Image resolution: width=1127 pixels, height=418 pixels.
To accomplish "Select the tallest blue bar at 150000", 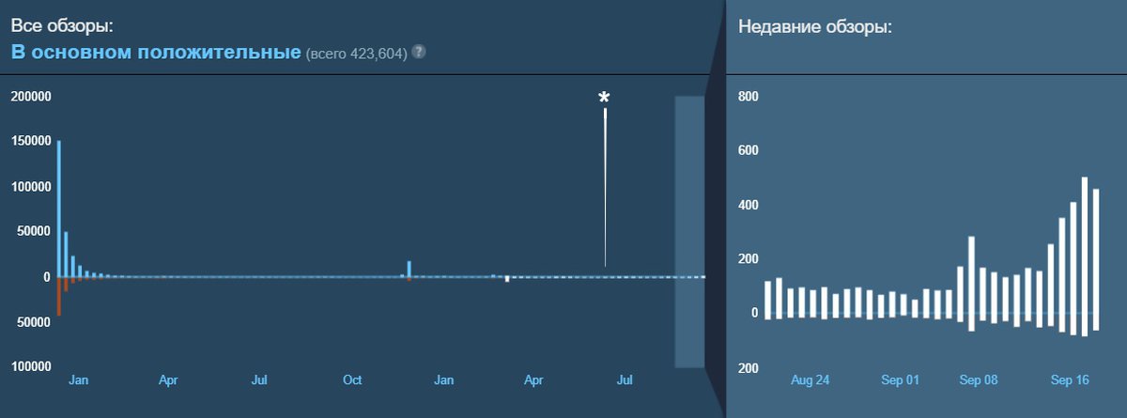I will tap(58, 209).
